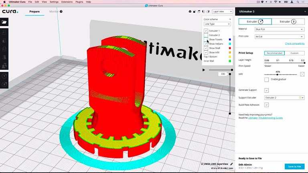Open the Help menu

pyautogui.click(x=88, y=2)
